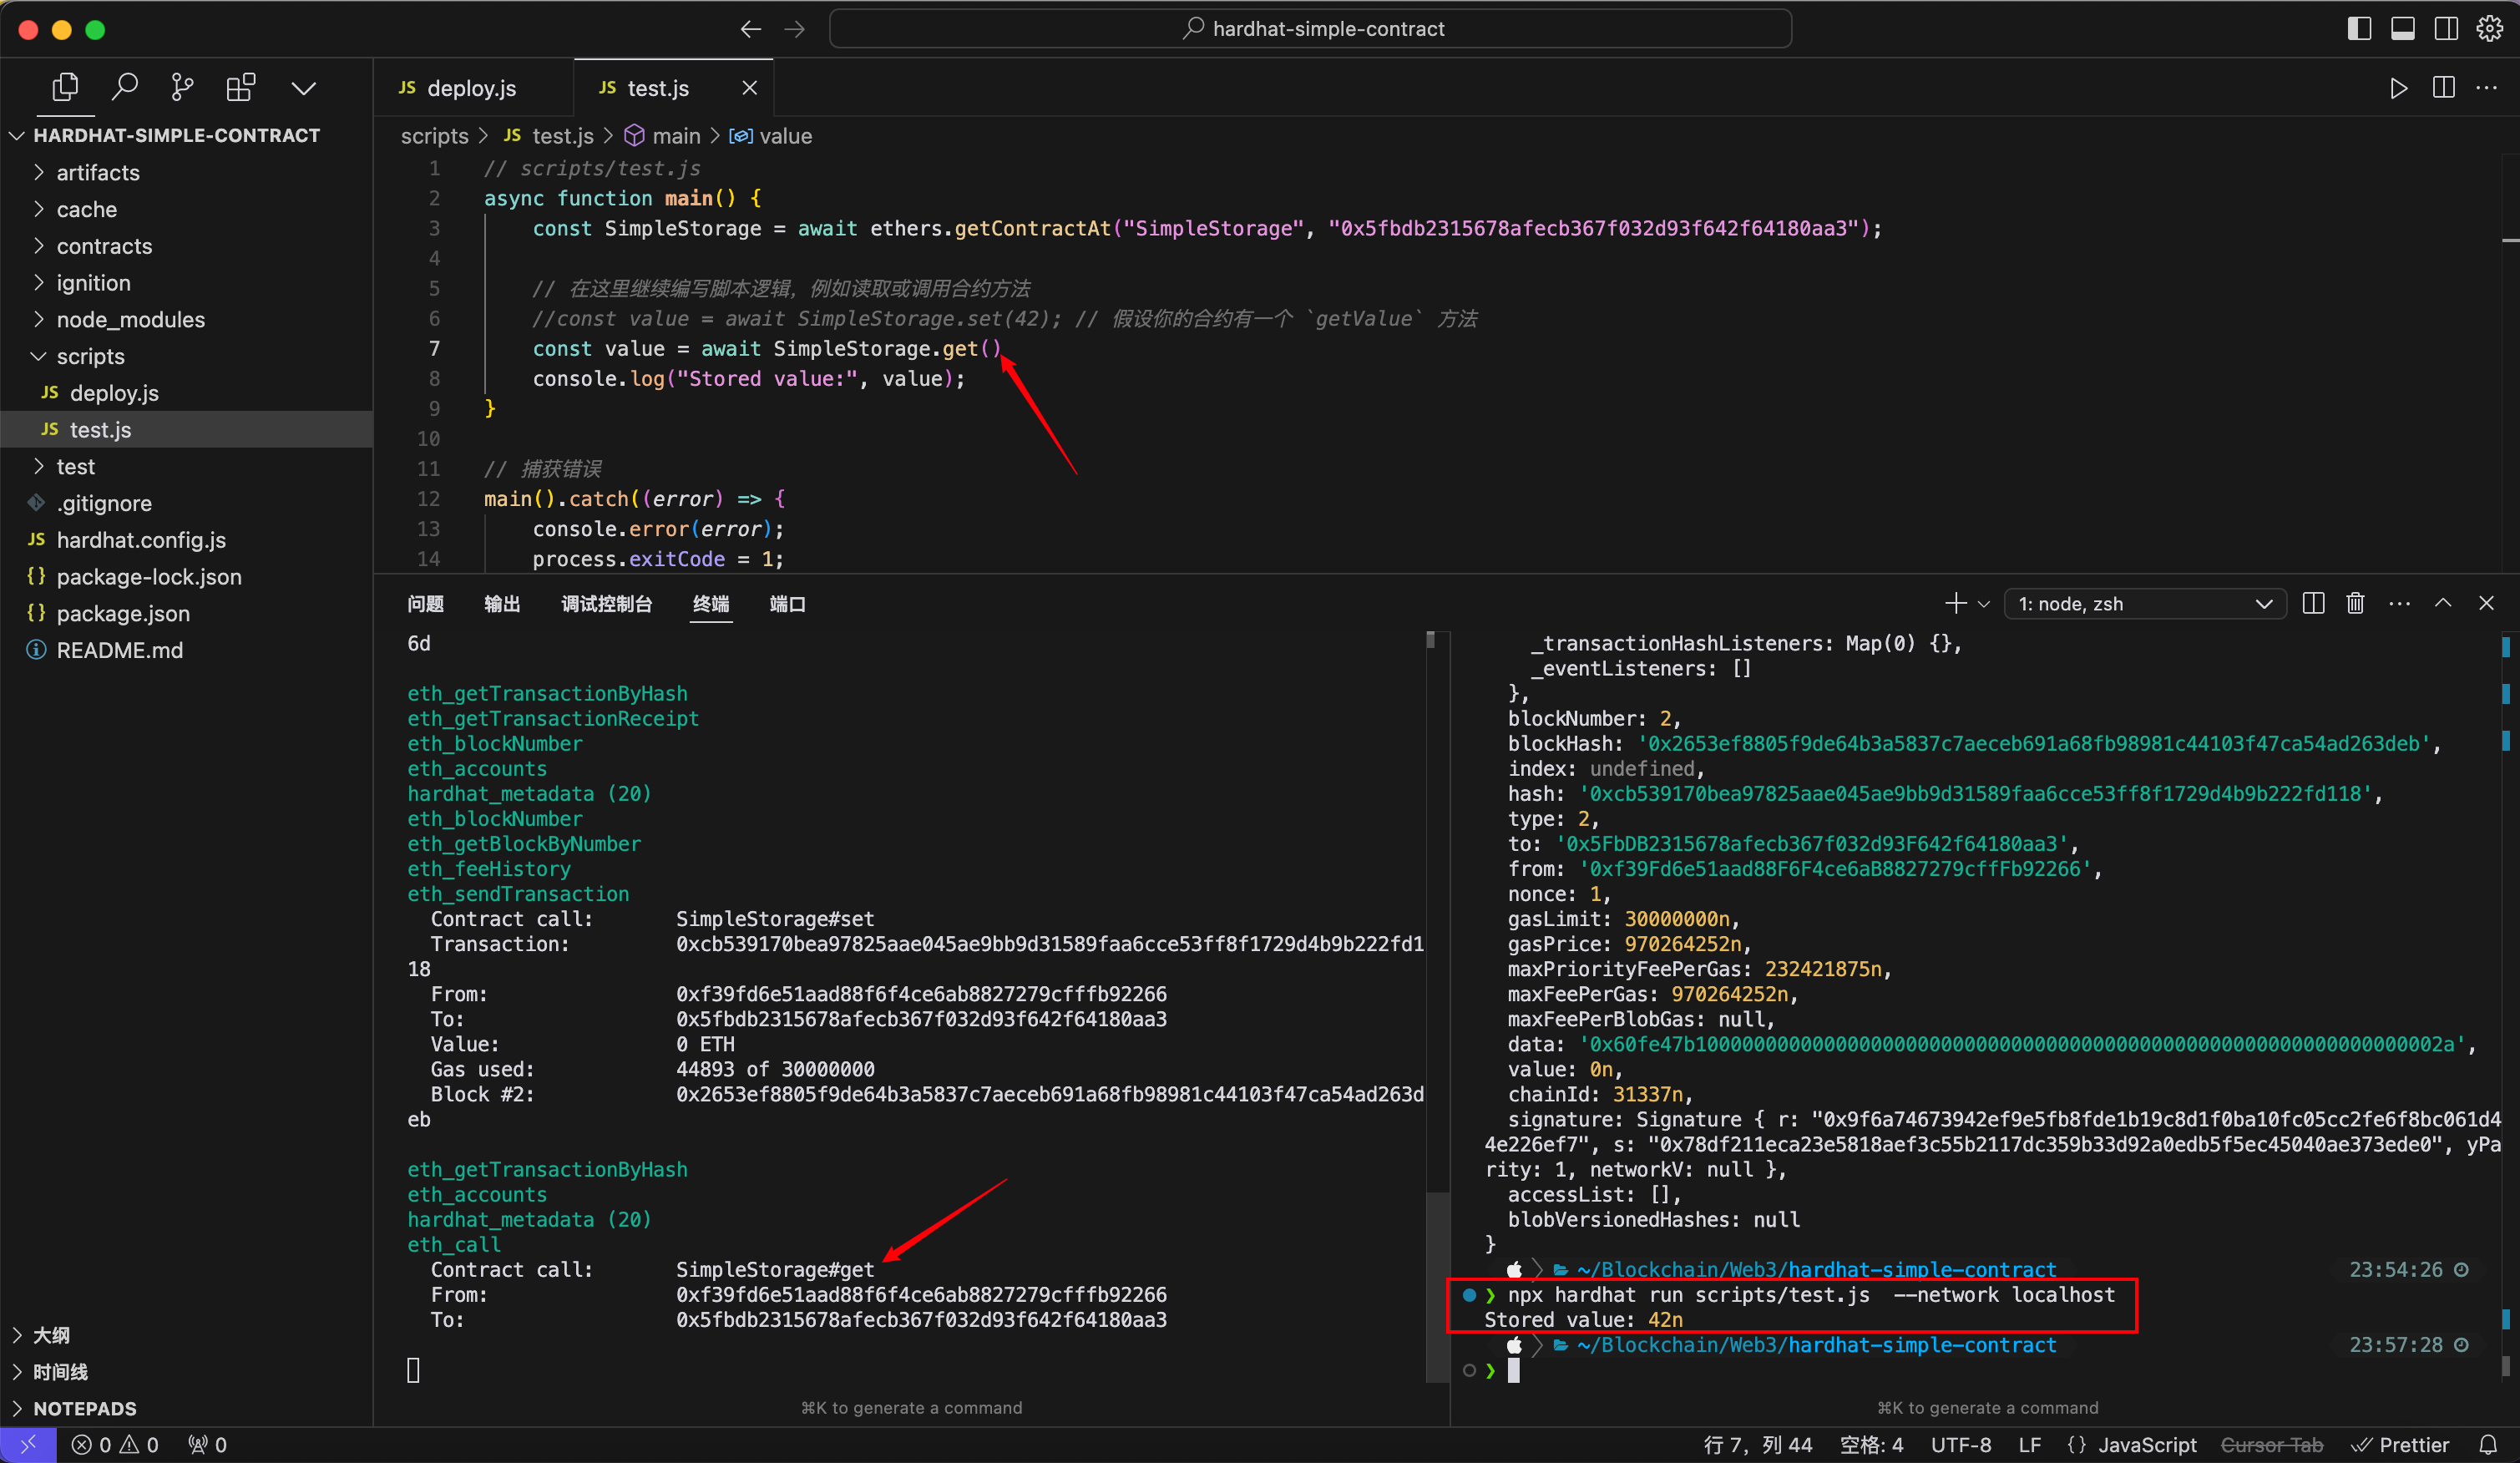The height and width of the screenshot is (1463, 2520).
Task: Open the '1: node, zsh' terminal selector
Action: click(2144, 604)
